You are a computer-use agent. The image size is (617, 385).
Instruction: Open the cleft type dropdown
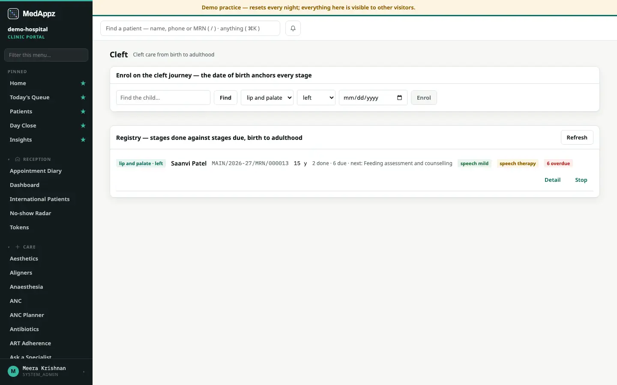(267, 98)
